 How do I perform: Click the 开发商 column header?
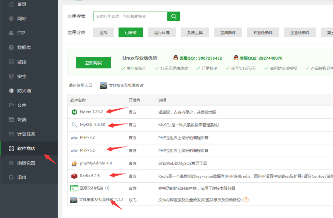point(134,100)
